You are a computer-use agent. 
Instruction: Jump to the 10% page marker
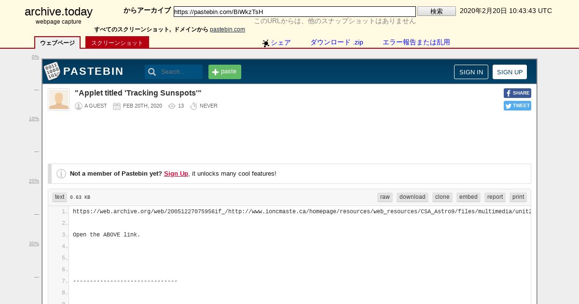point(34,119)
